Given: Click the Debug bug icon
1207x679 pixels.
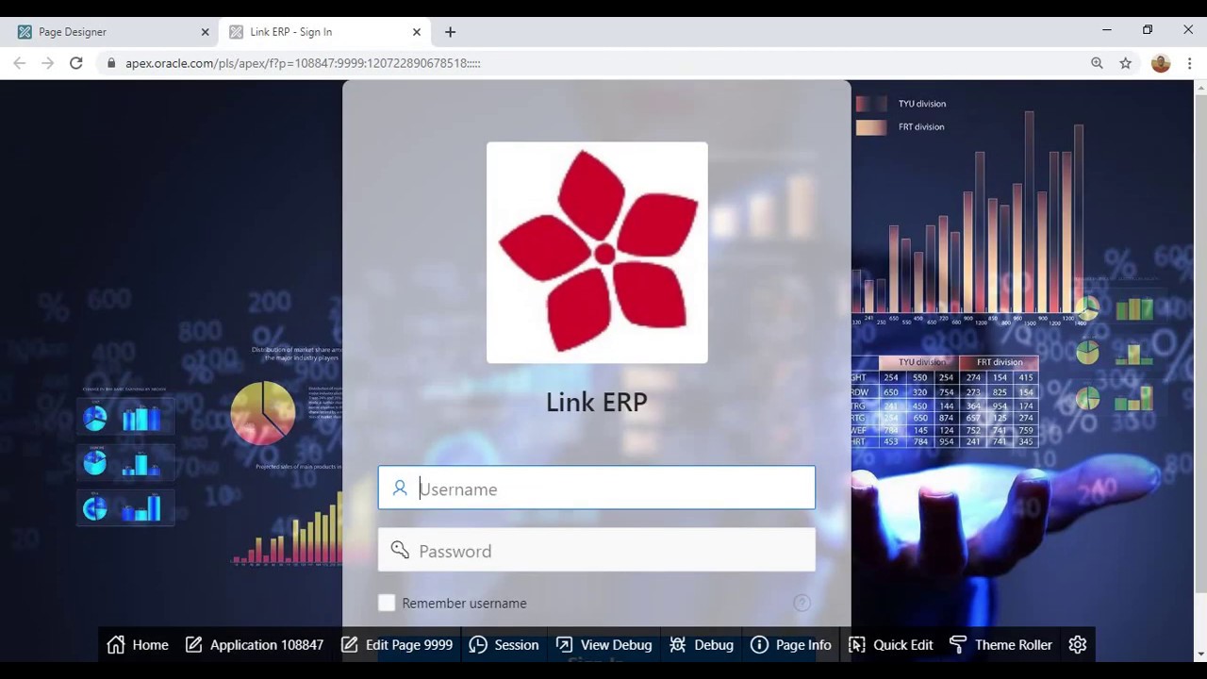Looking at the screenshot, I should pyautogui.click(x=677, y=645).
